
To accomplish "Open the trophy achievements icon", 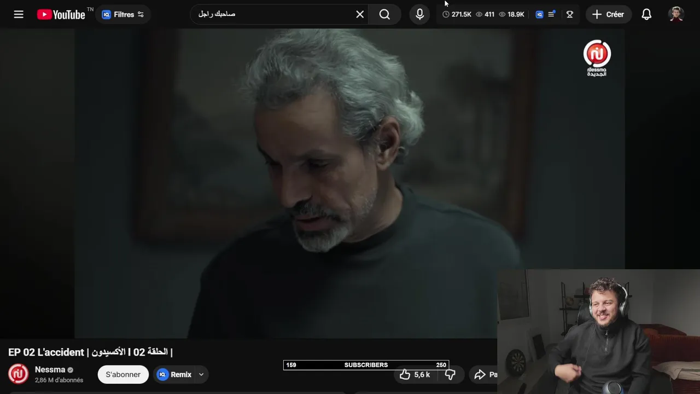I will (570, 14).
